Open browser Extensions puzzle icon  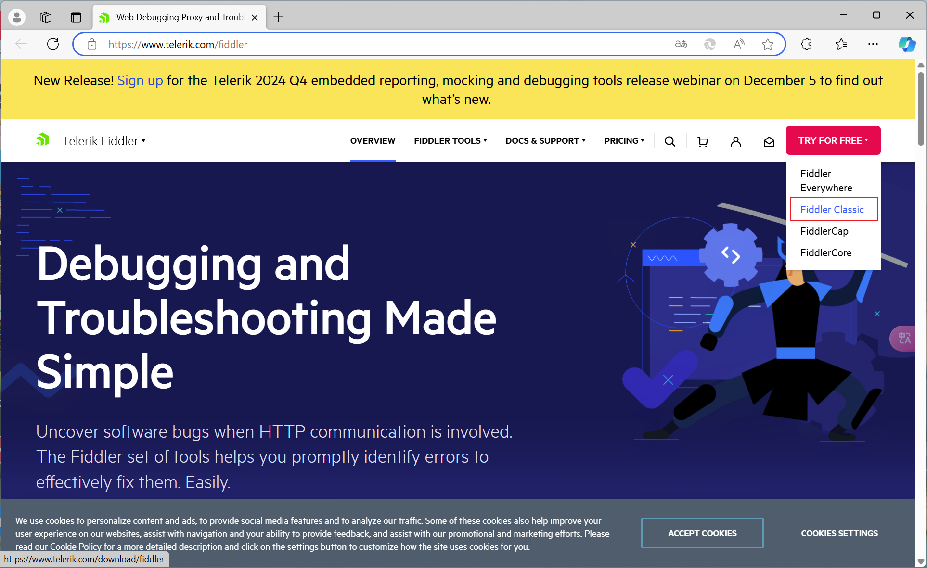(x=806, y=44)
